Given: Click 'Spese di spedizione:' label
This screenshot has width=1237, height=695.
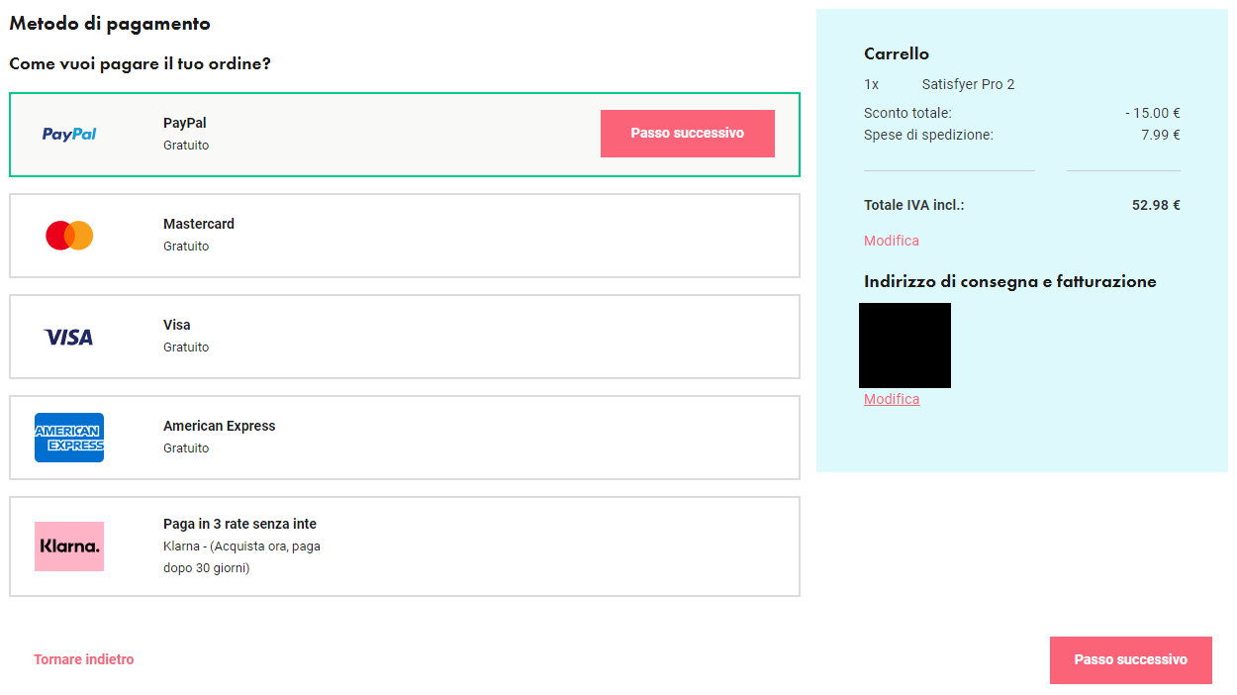Looking at the screenshot, I should [928, 135].
